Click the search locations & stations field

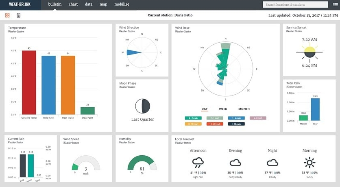[x=295, y=5]
